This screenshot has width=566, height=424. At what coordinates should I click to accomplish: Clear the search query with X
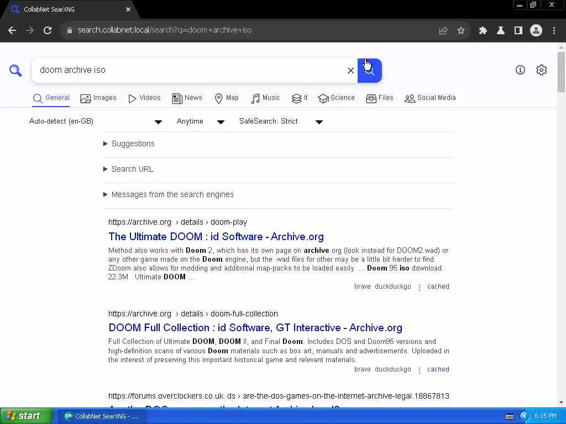(x=350, y=70)
